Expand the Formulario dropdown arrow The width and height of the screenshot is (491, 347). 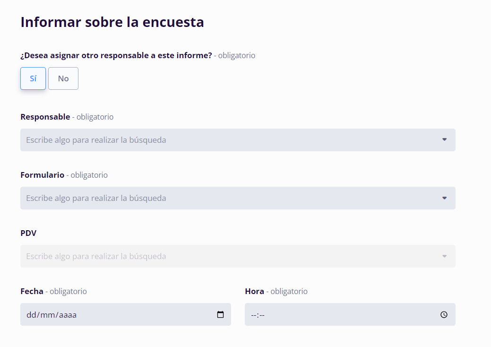pos(444,198)
